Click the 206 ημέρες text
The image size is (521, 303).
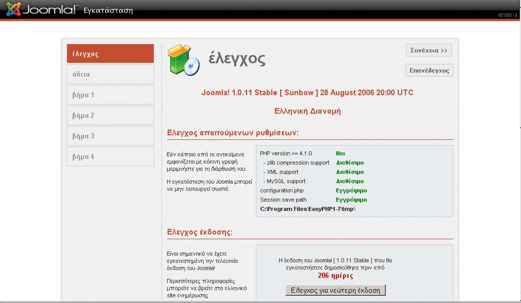coord(335,276)
